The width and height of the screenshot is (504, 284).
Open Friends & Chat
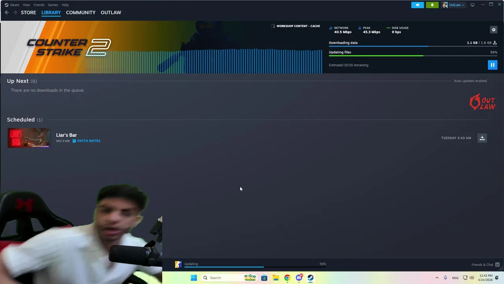point(485,265)
